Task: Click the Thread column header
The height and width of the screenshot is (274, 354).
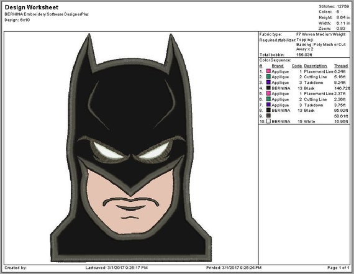Action: tap(341, 66)
